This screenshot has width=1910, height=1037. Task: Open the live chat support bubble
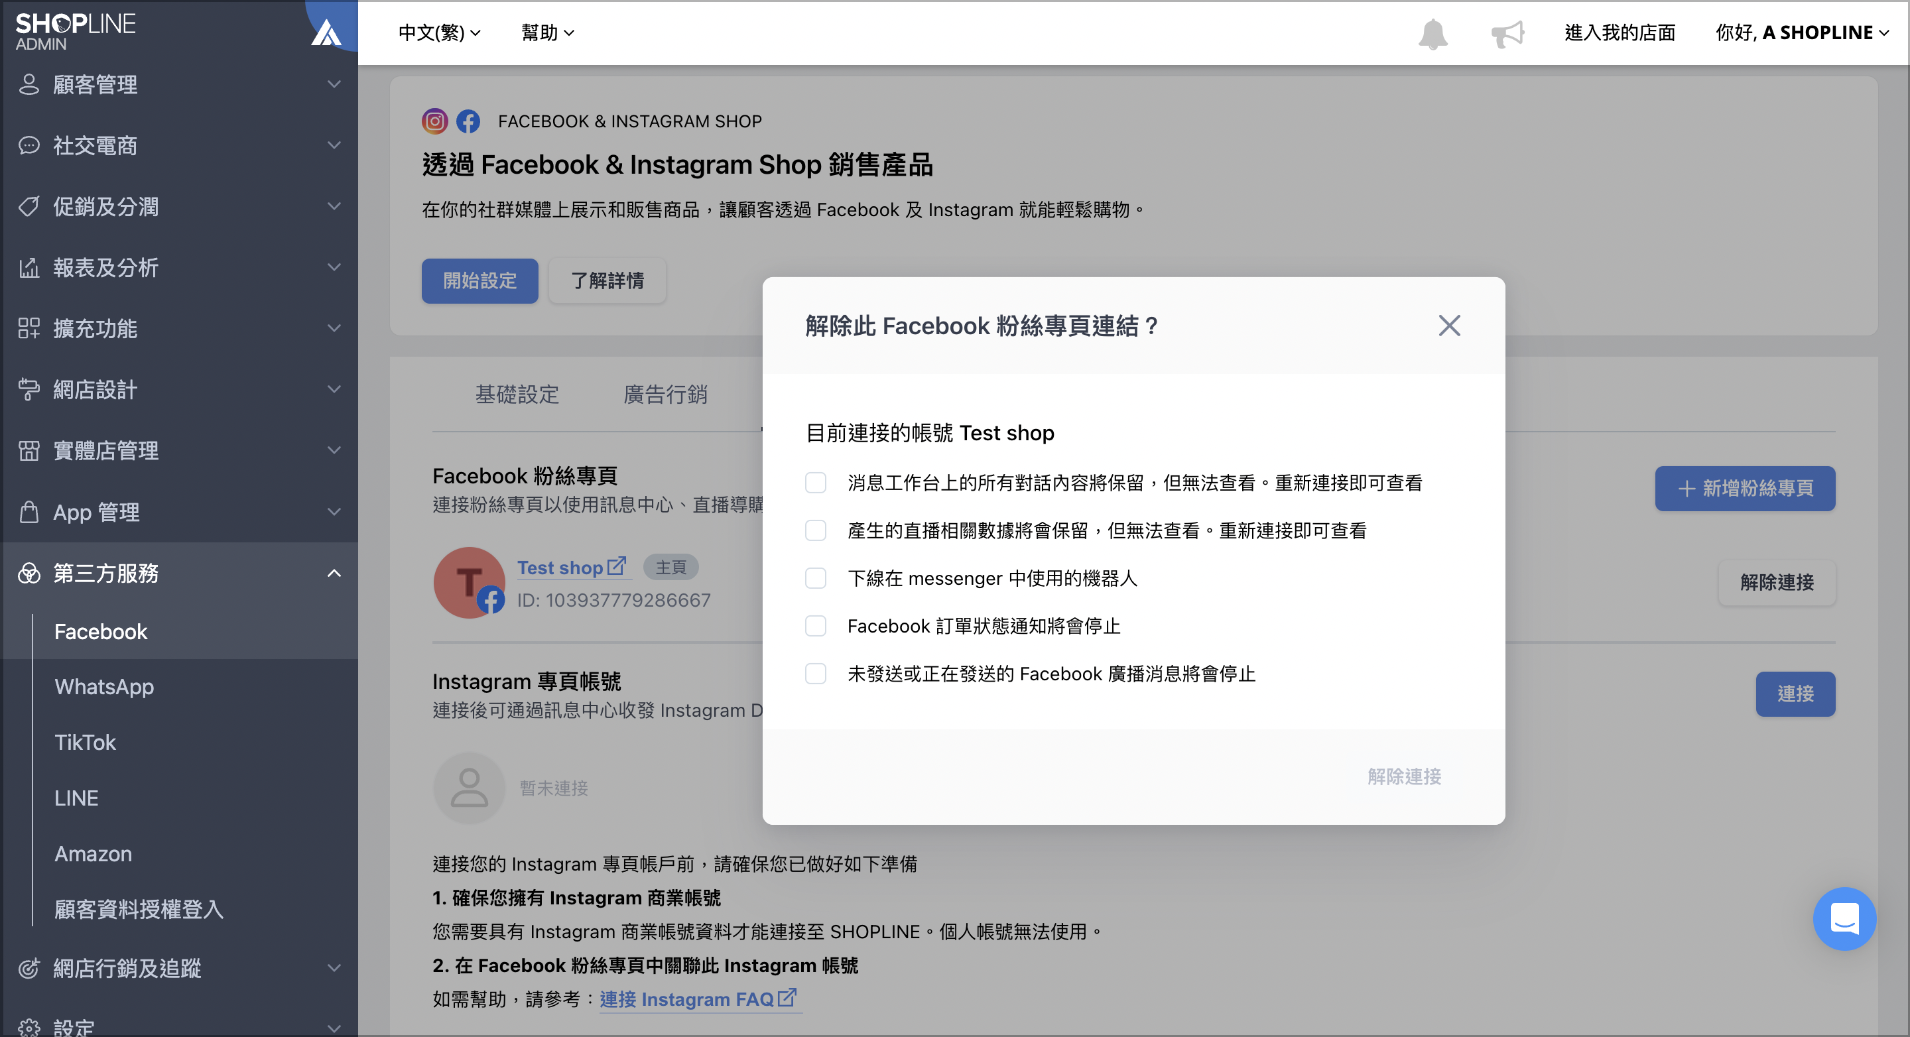[1844, 919]
